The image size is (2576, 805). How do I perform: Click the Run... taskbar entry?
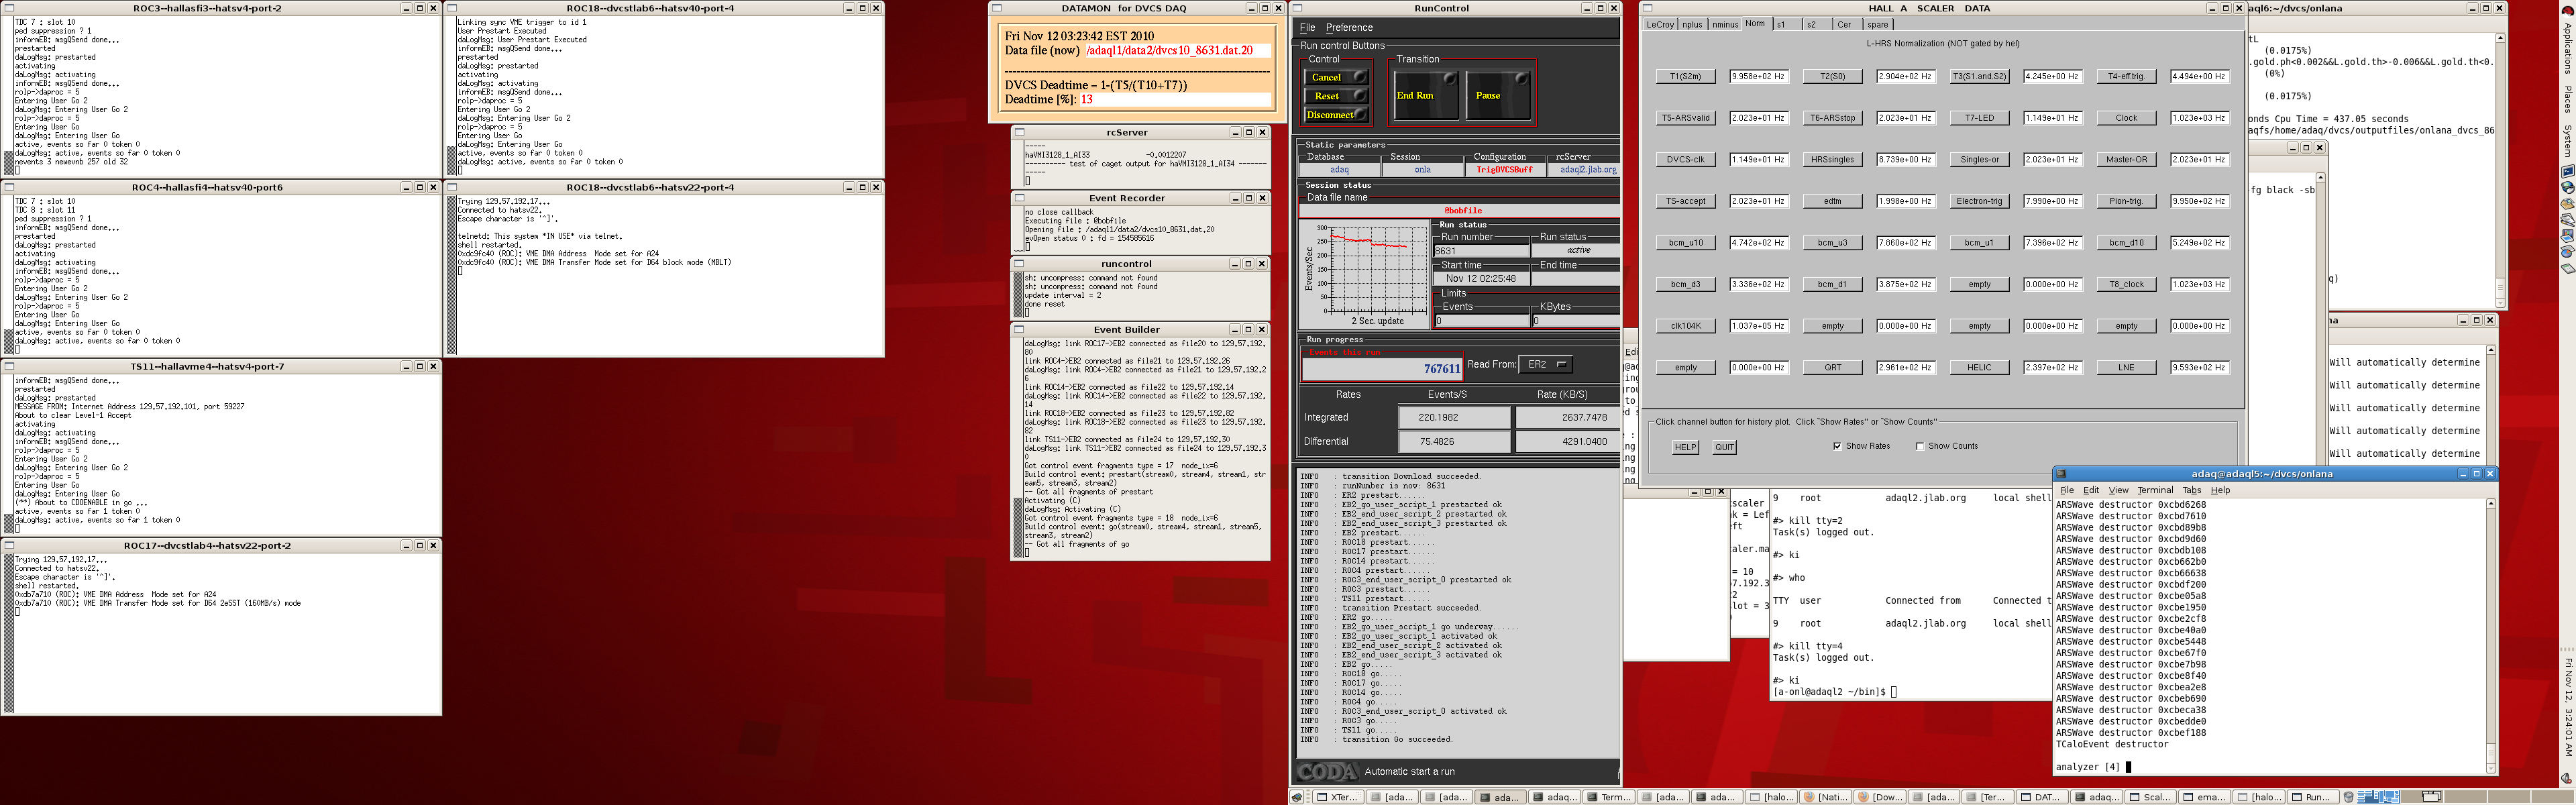click(x=2313, y=797)
